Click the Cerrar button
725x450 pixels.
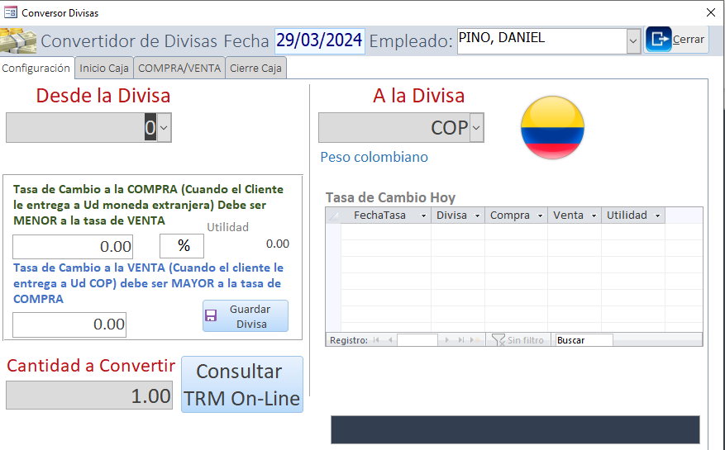pyautogui.click(x=676, y=40)
